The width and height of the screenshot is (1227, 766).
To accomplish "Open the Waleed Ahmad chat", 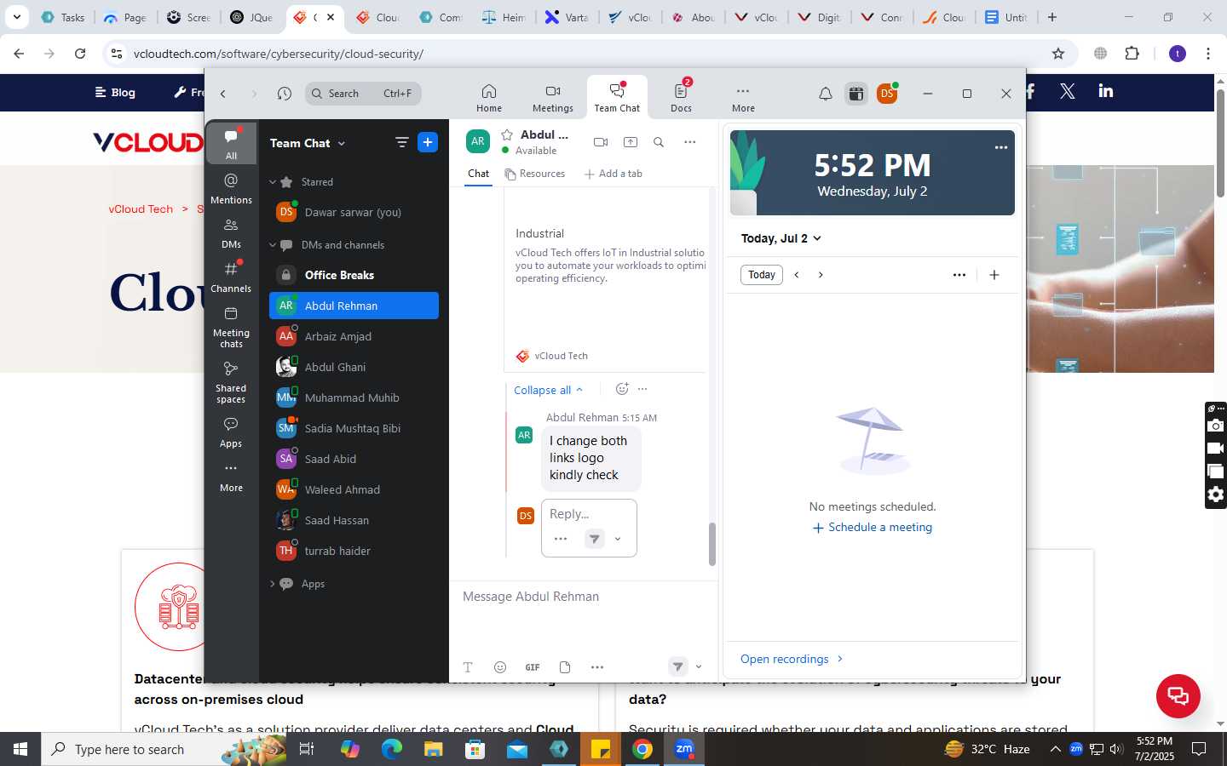I will [354, 489].
